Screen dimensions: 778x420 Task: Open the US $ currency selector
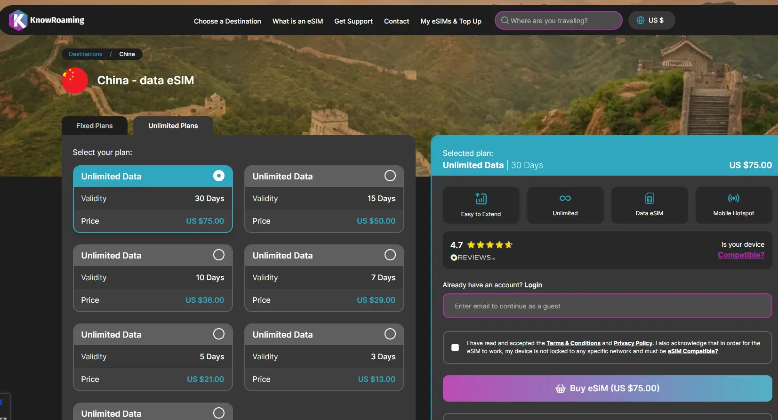tap(652, 20)
